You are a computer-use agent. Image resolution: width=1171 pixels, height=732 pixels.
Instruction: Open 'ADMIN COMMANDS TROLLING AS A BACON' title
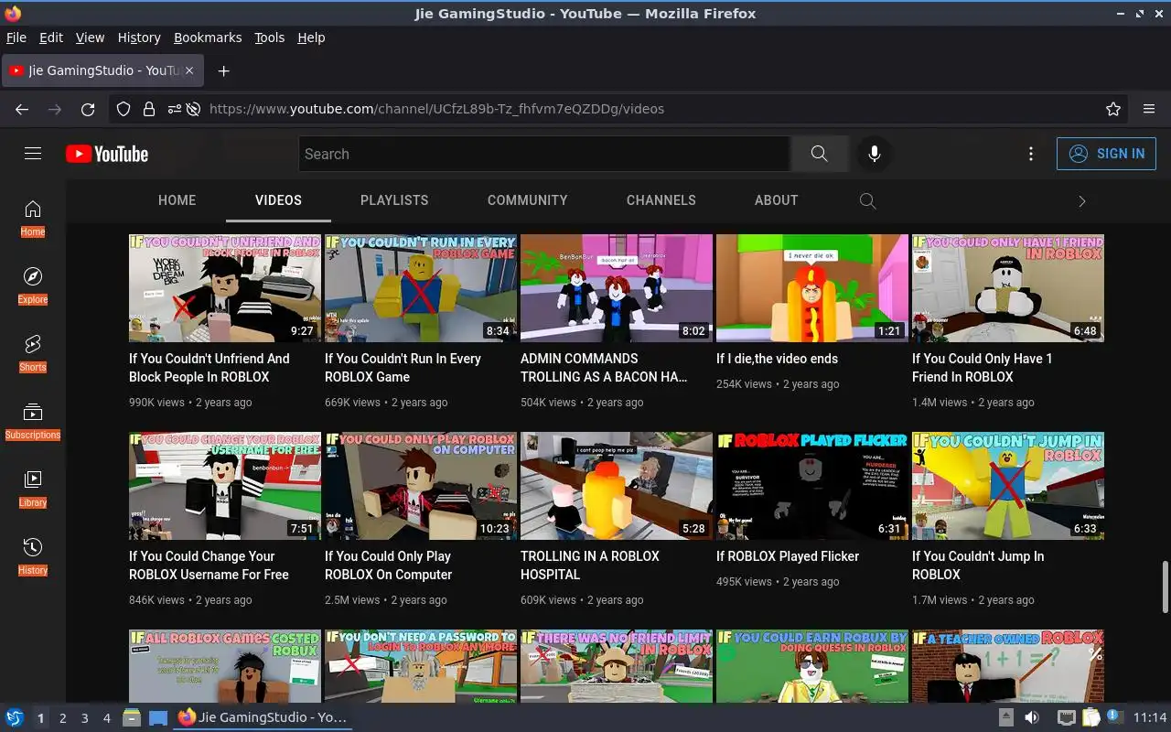(x=604, y=368)
